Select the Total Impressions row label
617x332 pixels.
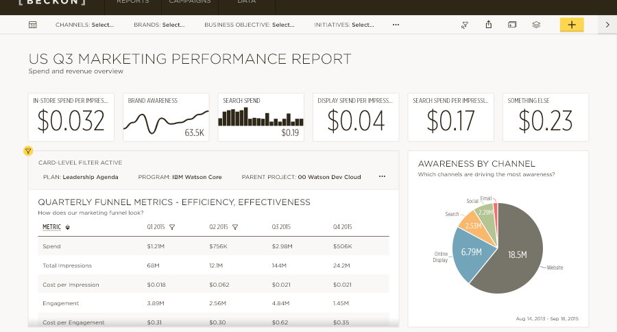tap(67, 266)
